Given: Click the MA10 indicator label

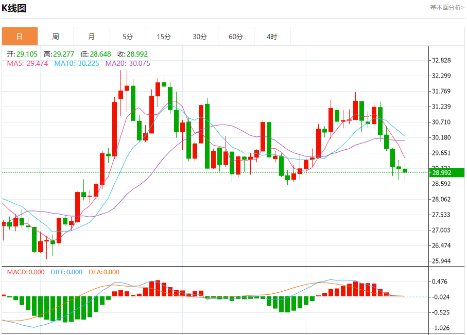Looking at the screenshot, I should click(x=77, y=63).
